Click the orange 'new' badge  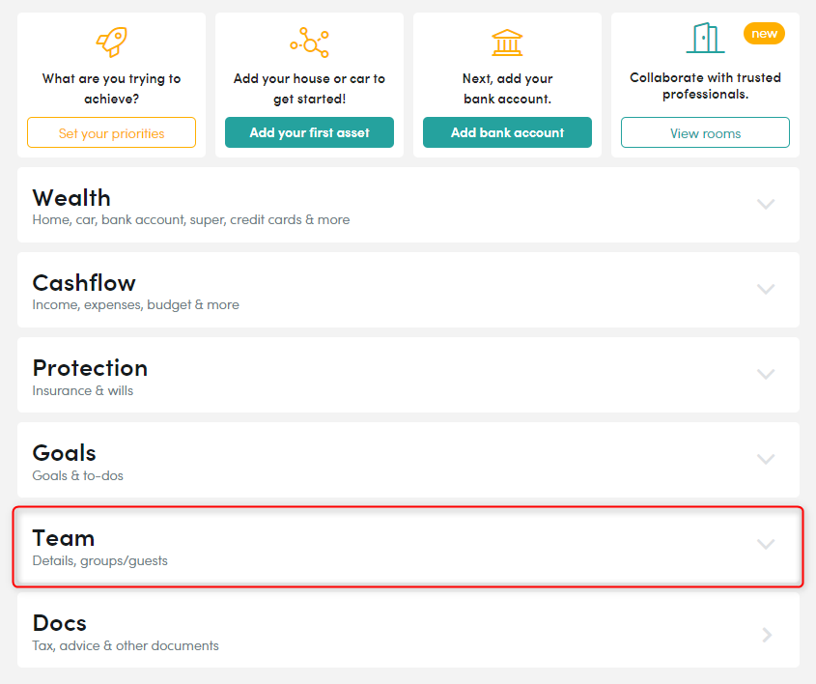pos(764,33)
